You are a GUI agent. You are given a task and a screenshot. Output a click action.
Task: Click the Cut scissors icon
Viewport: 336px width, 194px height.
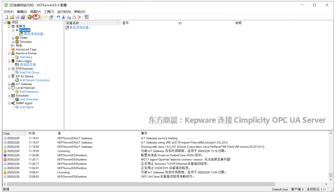click(64, 17)
